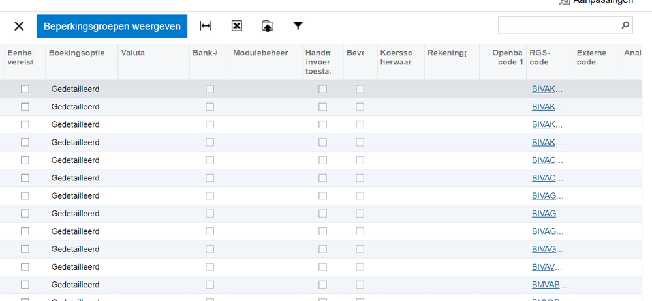
Task: Toggle Eenheid vereist checkbox in fifth row
Action: pyautogui.click(x=25, y=160)
